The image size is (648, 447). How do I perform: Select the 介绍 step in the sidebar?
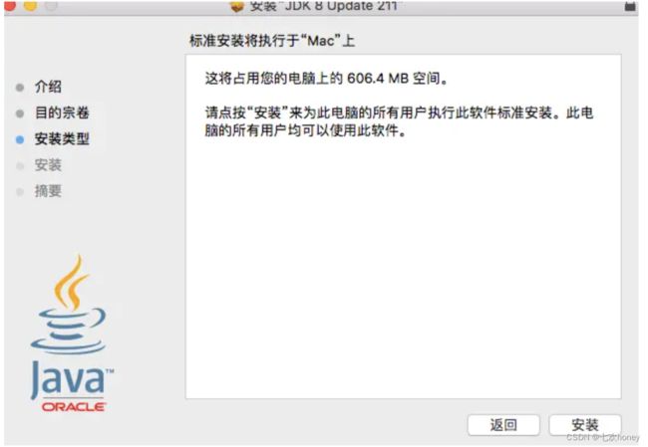coord(48,87)
